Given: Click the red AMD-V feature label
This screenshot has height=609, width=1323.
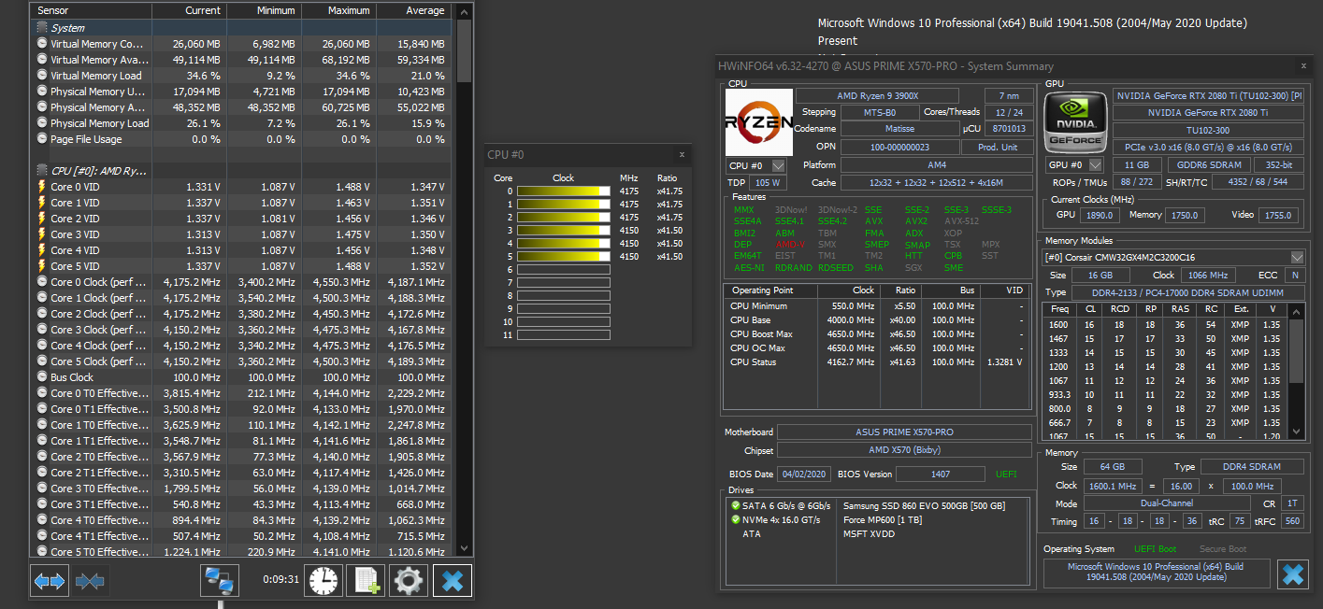Looking at the screenshot, I should point(791,245).
